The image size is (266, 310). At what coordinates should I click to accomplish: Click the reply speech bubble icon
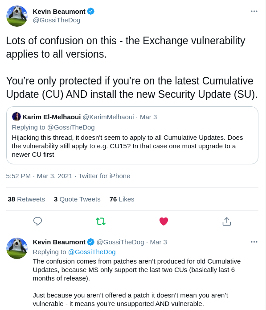coord(37,221)
